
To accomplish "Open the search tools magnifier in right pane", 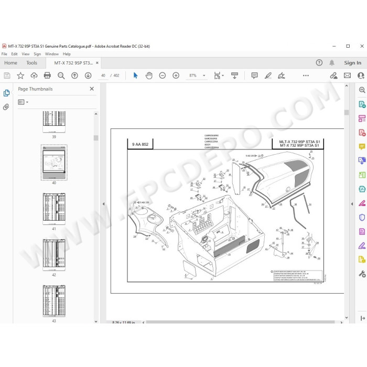I will click(x=362, y=90).
